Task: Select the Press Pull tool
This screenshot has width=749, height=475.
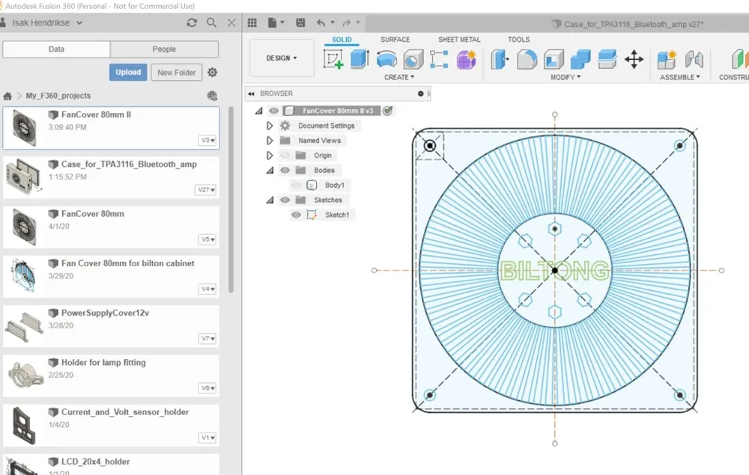Action: [500, 60]
